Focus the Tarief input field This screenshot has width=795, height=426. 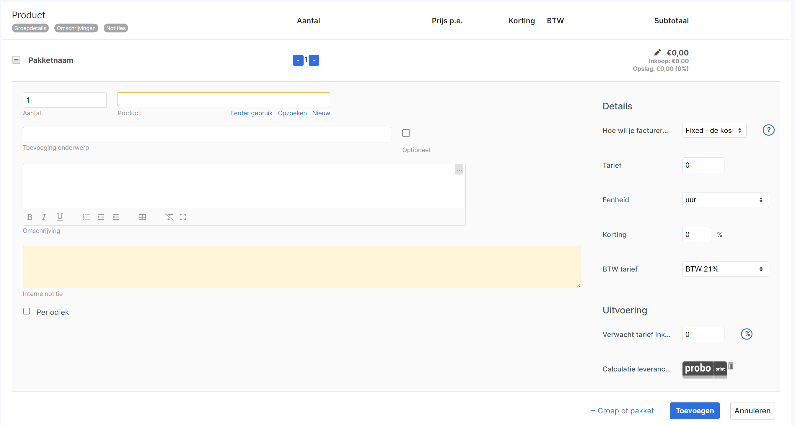(x=703, y=165)
